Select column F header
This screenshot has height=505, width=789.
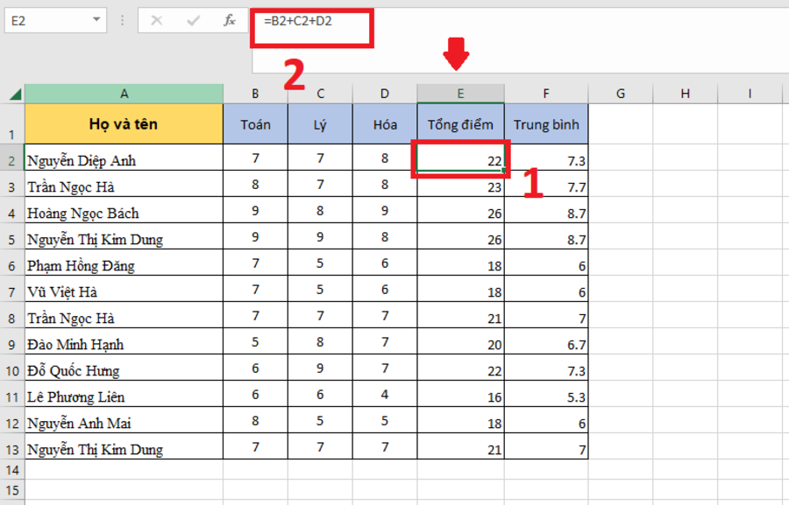[546, 94]
